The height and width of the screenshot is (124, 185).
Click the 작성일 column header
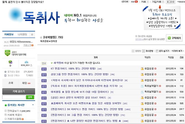(x=171, y=57)
